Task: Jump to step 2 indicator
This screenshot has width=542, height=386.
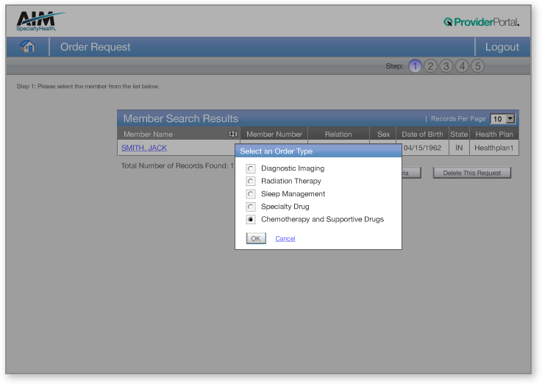Action: click(430, 66)
